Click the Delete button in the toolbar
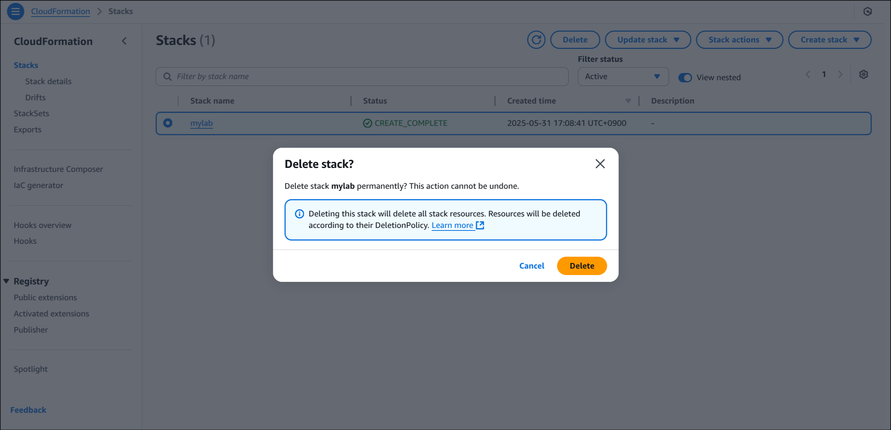This screenshot has height=430, width=891. [x=575, y=40]
